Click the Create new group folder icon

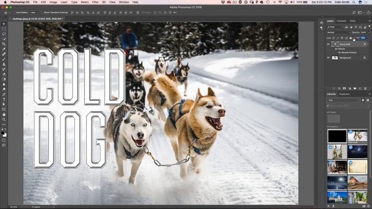coord(355,88)
